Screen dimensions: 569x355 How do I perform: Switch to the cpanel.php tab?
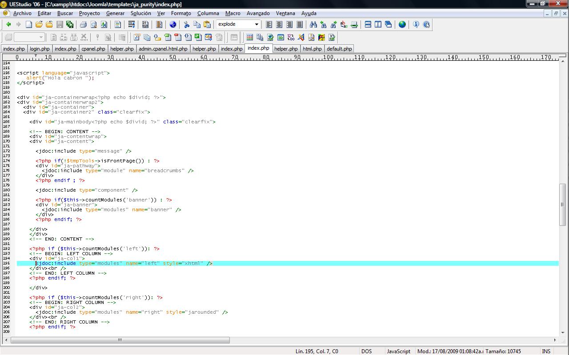click(93, 49)
